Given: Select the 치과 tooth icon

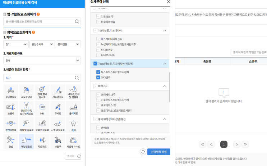Looking at the screenshot, I should click(x=74, y=125).
